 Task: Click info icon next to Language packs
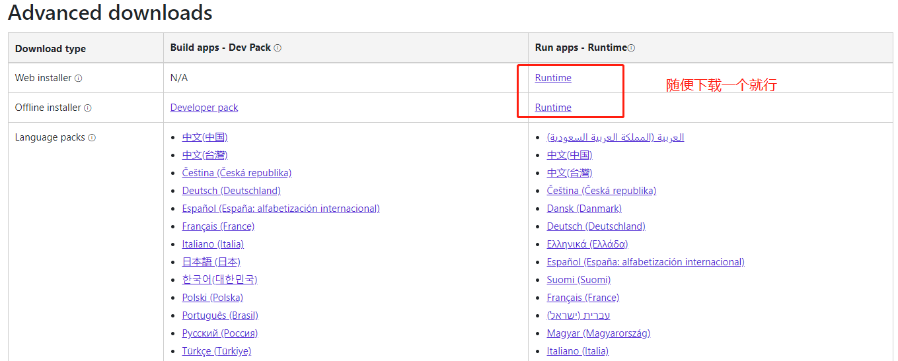(x=92, y=137)
